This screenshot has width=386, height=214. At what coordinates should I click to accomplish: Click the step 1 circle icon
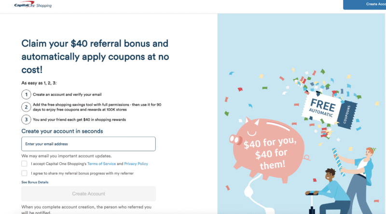coord(26,94)
